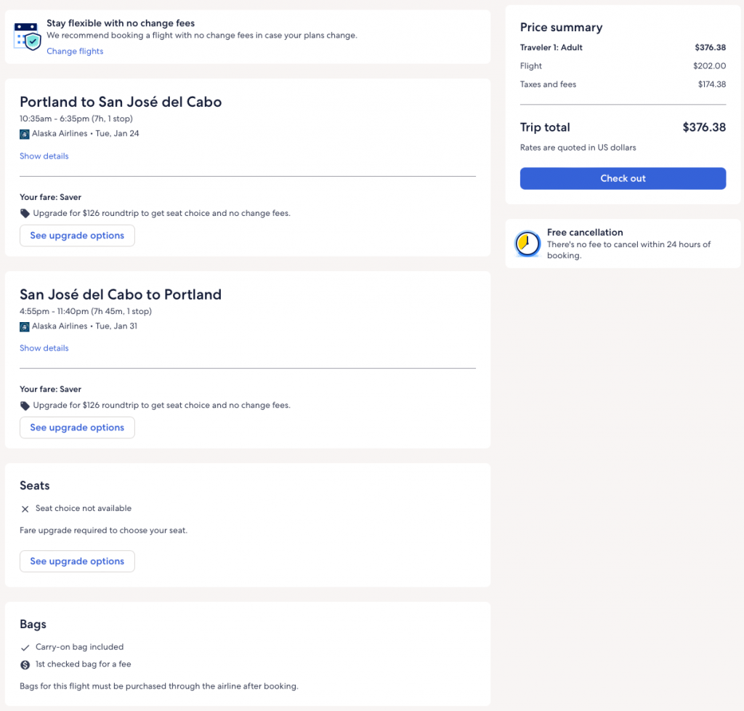744x711 pixels.
Task: Click the X icon beside Seat choice not available
Action: [x=25, y=509]
